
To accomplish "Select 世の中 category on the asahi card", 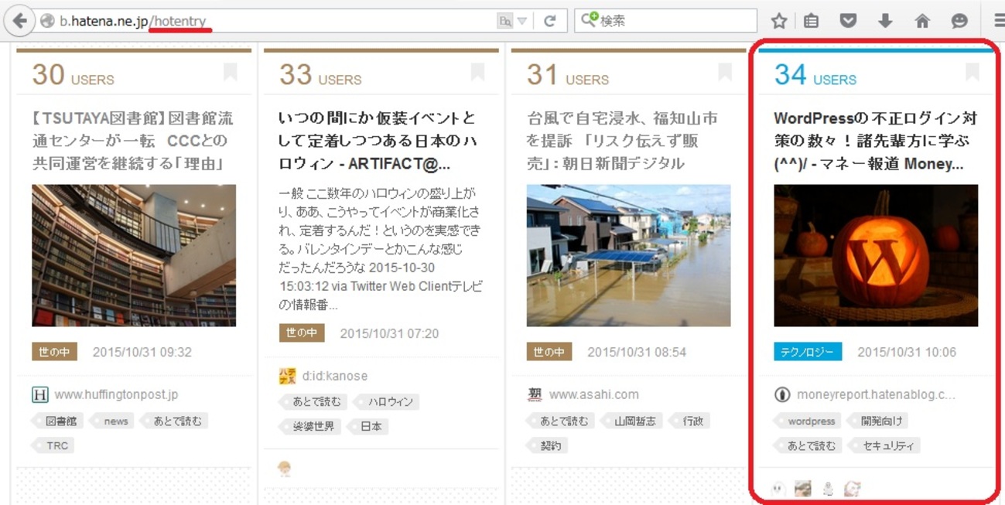I will tap(549, 352).
